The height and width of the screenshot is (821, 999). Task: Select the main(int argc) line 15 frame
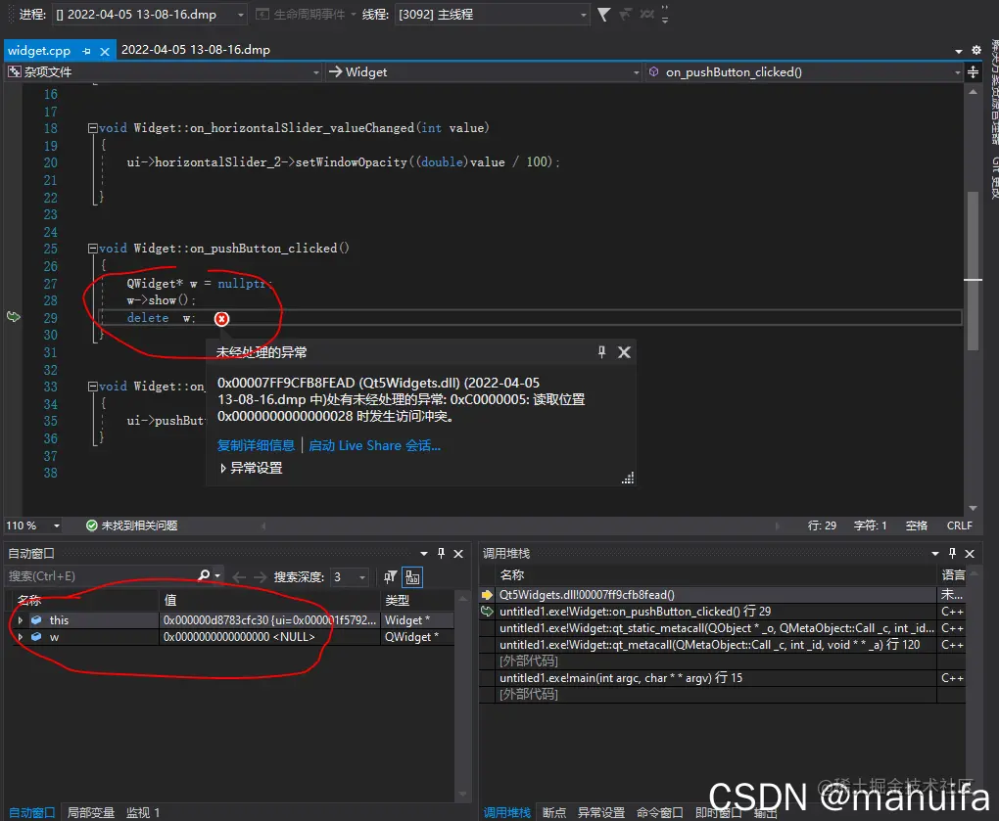pos(717,678)
